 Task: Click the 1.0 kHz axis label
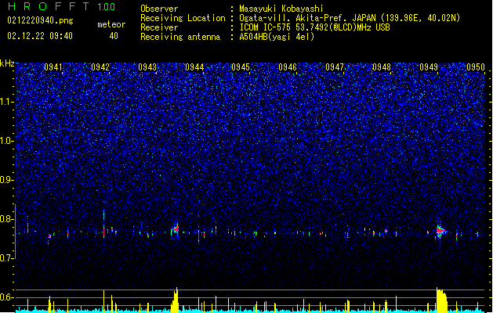pos(6,141)
